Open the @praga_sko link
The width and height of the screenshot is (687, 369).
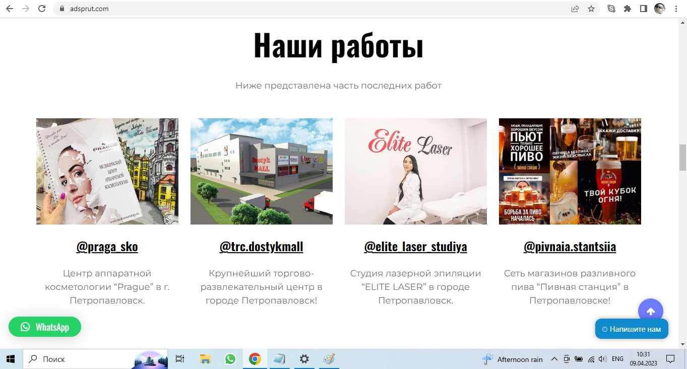click(107, 247)
